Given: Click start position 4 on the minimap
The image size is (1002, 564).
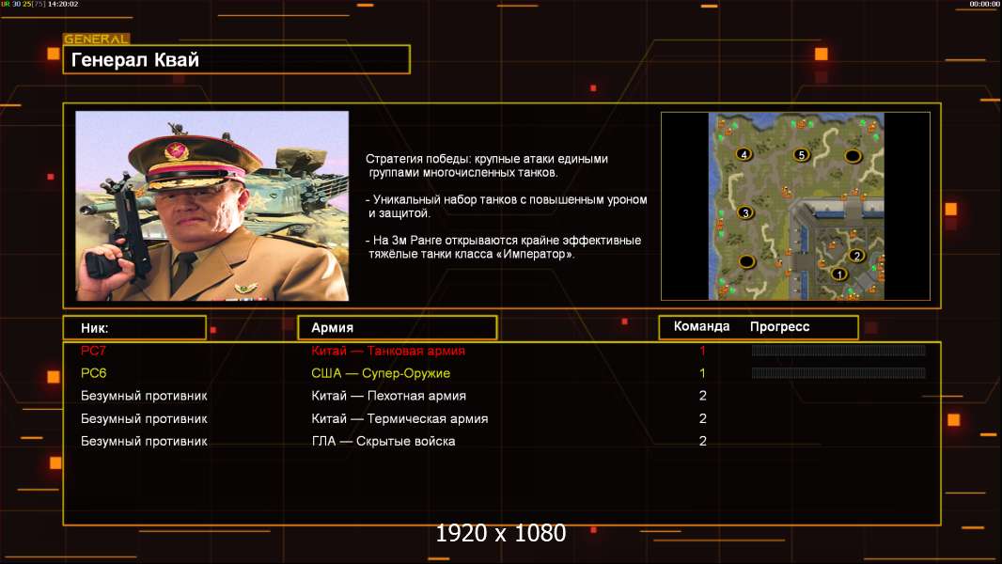Looking at the screenshot, I should click(744, 154).
